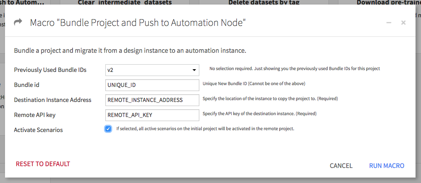Focus the Destination Instance Address field
This screenshot has width=421, height=183.
(152, 100)
